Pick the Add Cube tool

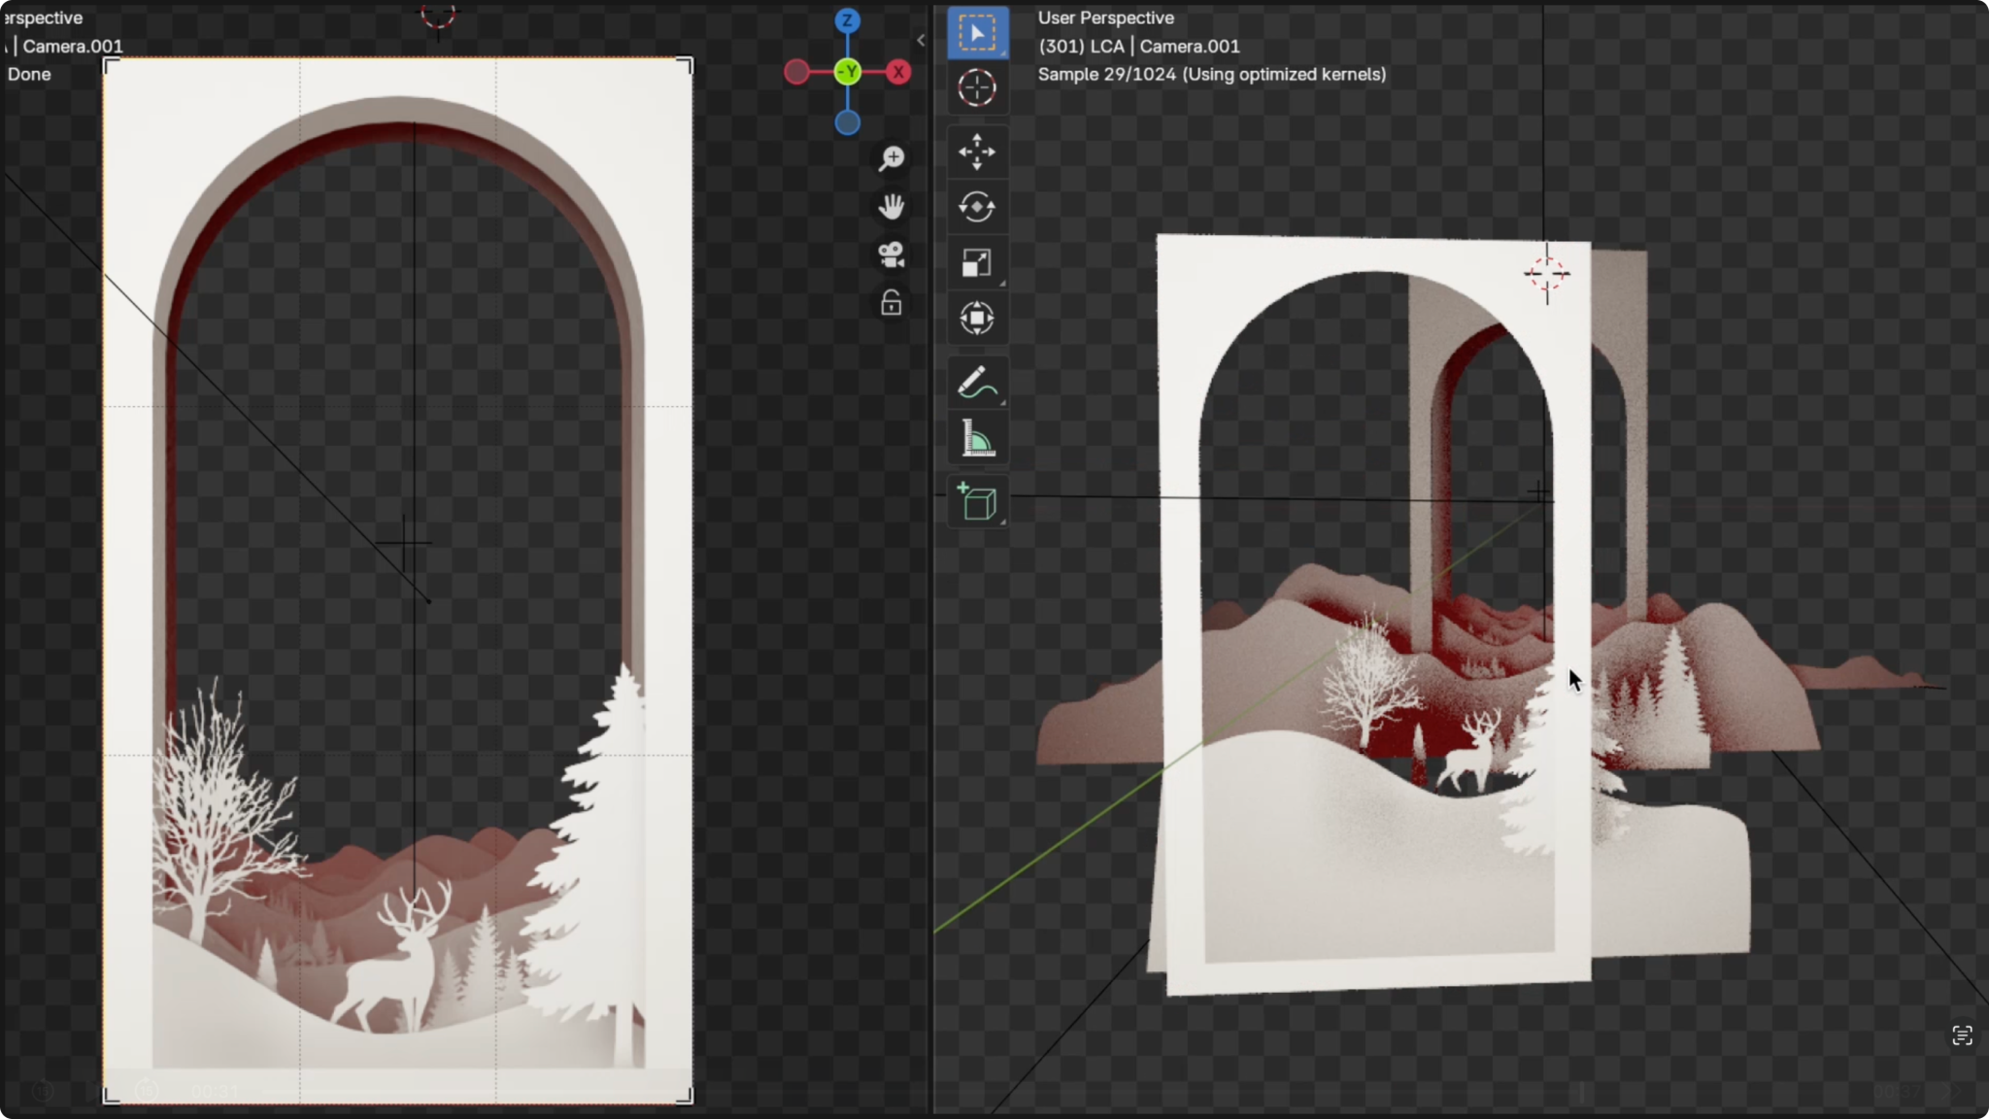click(x=977, y=502)
